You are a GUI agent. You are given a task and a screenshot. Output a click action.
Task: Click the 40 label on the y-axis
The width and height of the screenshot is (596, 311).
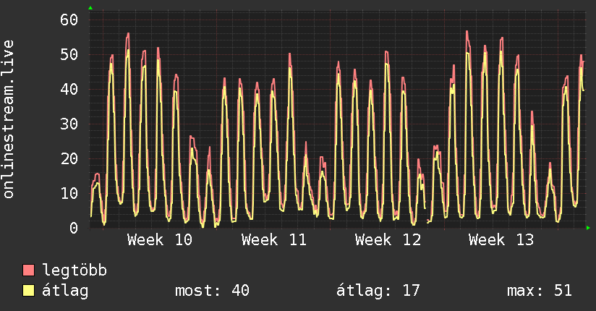(x=69, y=89)
